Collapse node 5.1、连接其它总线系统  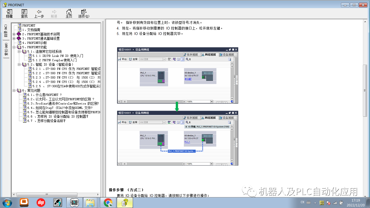pyautogui.click(x=19, y=51)
